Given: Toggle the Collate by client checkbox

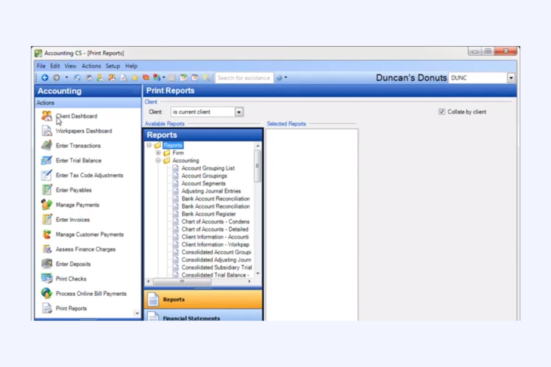Looking at the screenshot, I should click(442, 112).
